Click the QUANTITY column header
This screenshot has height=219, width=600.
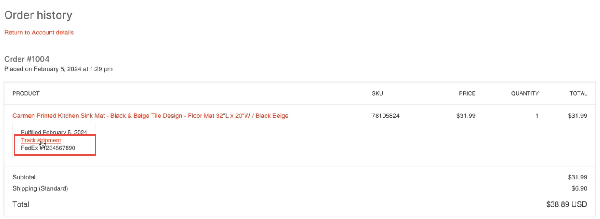tap(525, 93)
